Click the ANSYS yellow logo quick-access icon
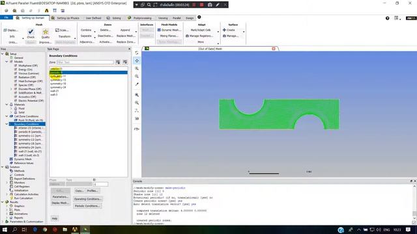 point(46,10)
